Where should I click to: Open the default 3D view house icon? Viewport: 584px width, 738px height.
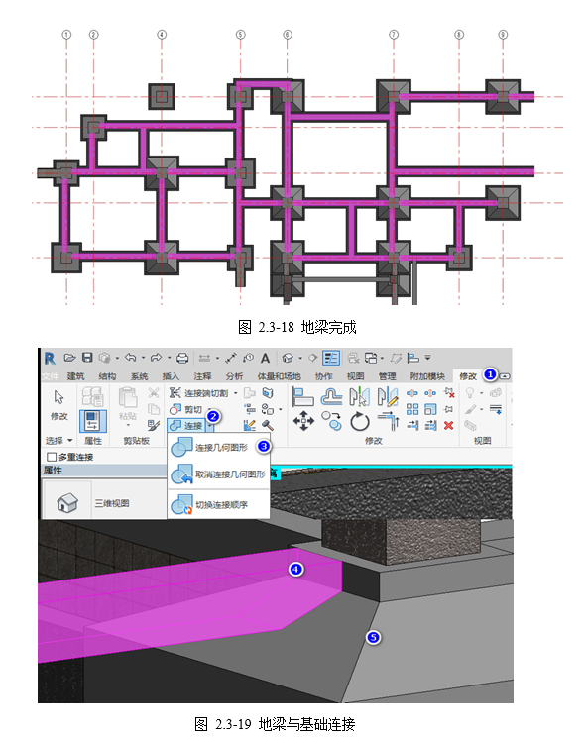pos(288,359)
